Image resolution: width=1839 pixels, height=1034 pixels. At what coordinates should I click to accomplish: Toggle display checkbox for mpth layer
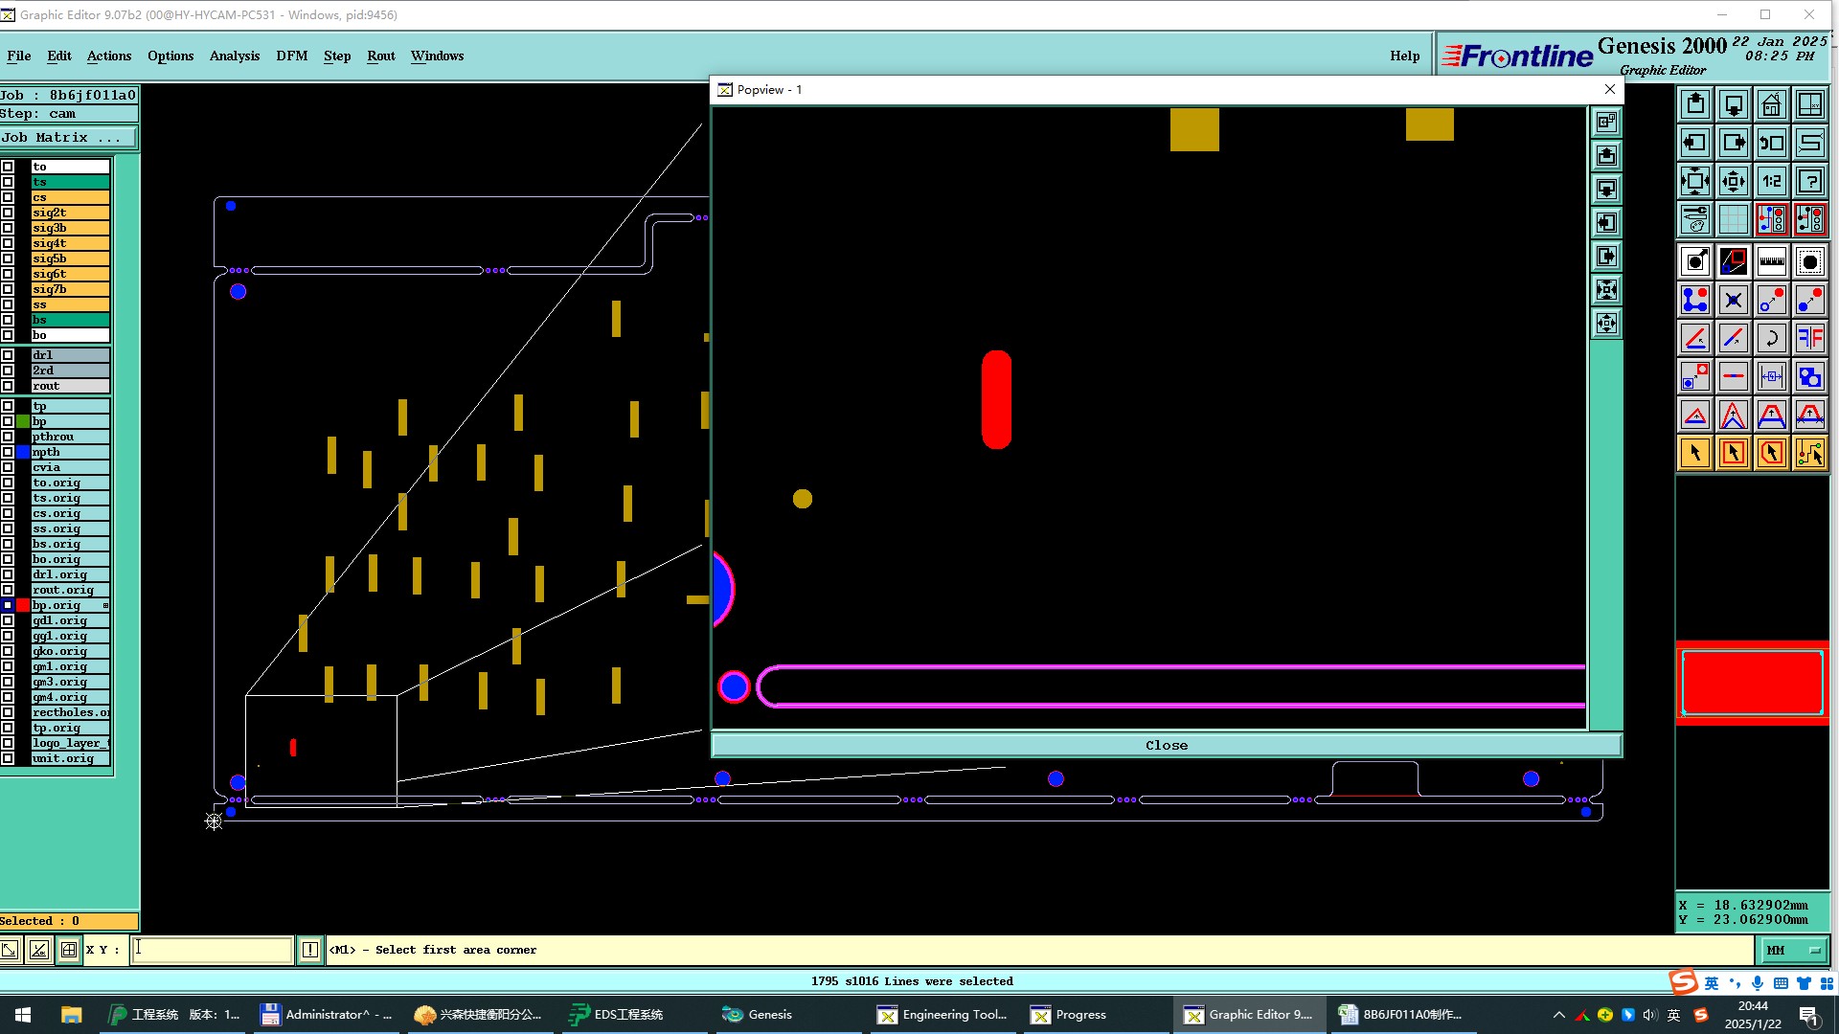[x=8, y=452]
